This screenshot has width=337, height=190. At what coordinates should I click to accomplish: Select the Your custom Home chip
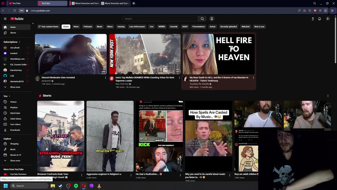(48, 27)
